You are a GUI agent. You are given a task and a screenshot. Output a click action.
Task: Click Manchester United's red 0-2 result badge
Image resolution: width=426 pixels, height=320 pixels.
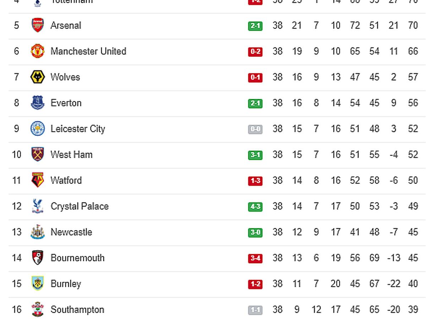255,52
